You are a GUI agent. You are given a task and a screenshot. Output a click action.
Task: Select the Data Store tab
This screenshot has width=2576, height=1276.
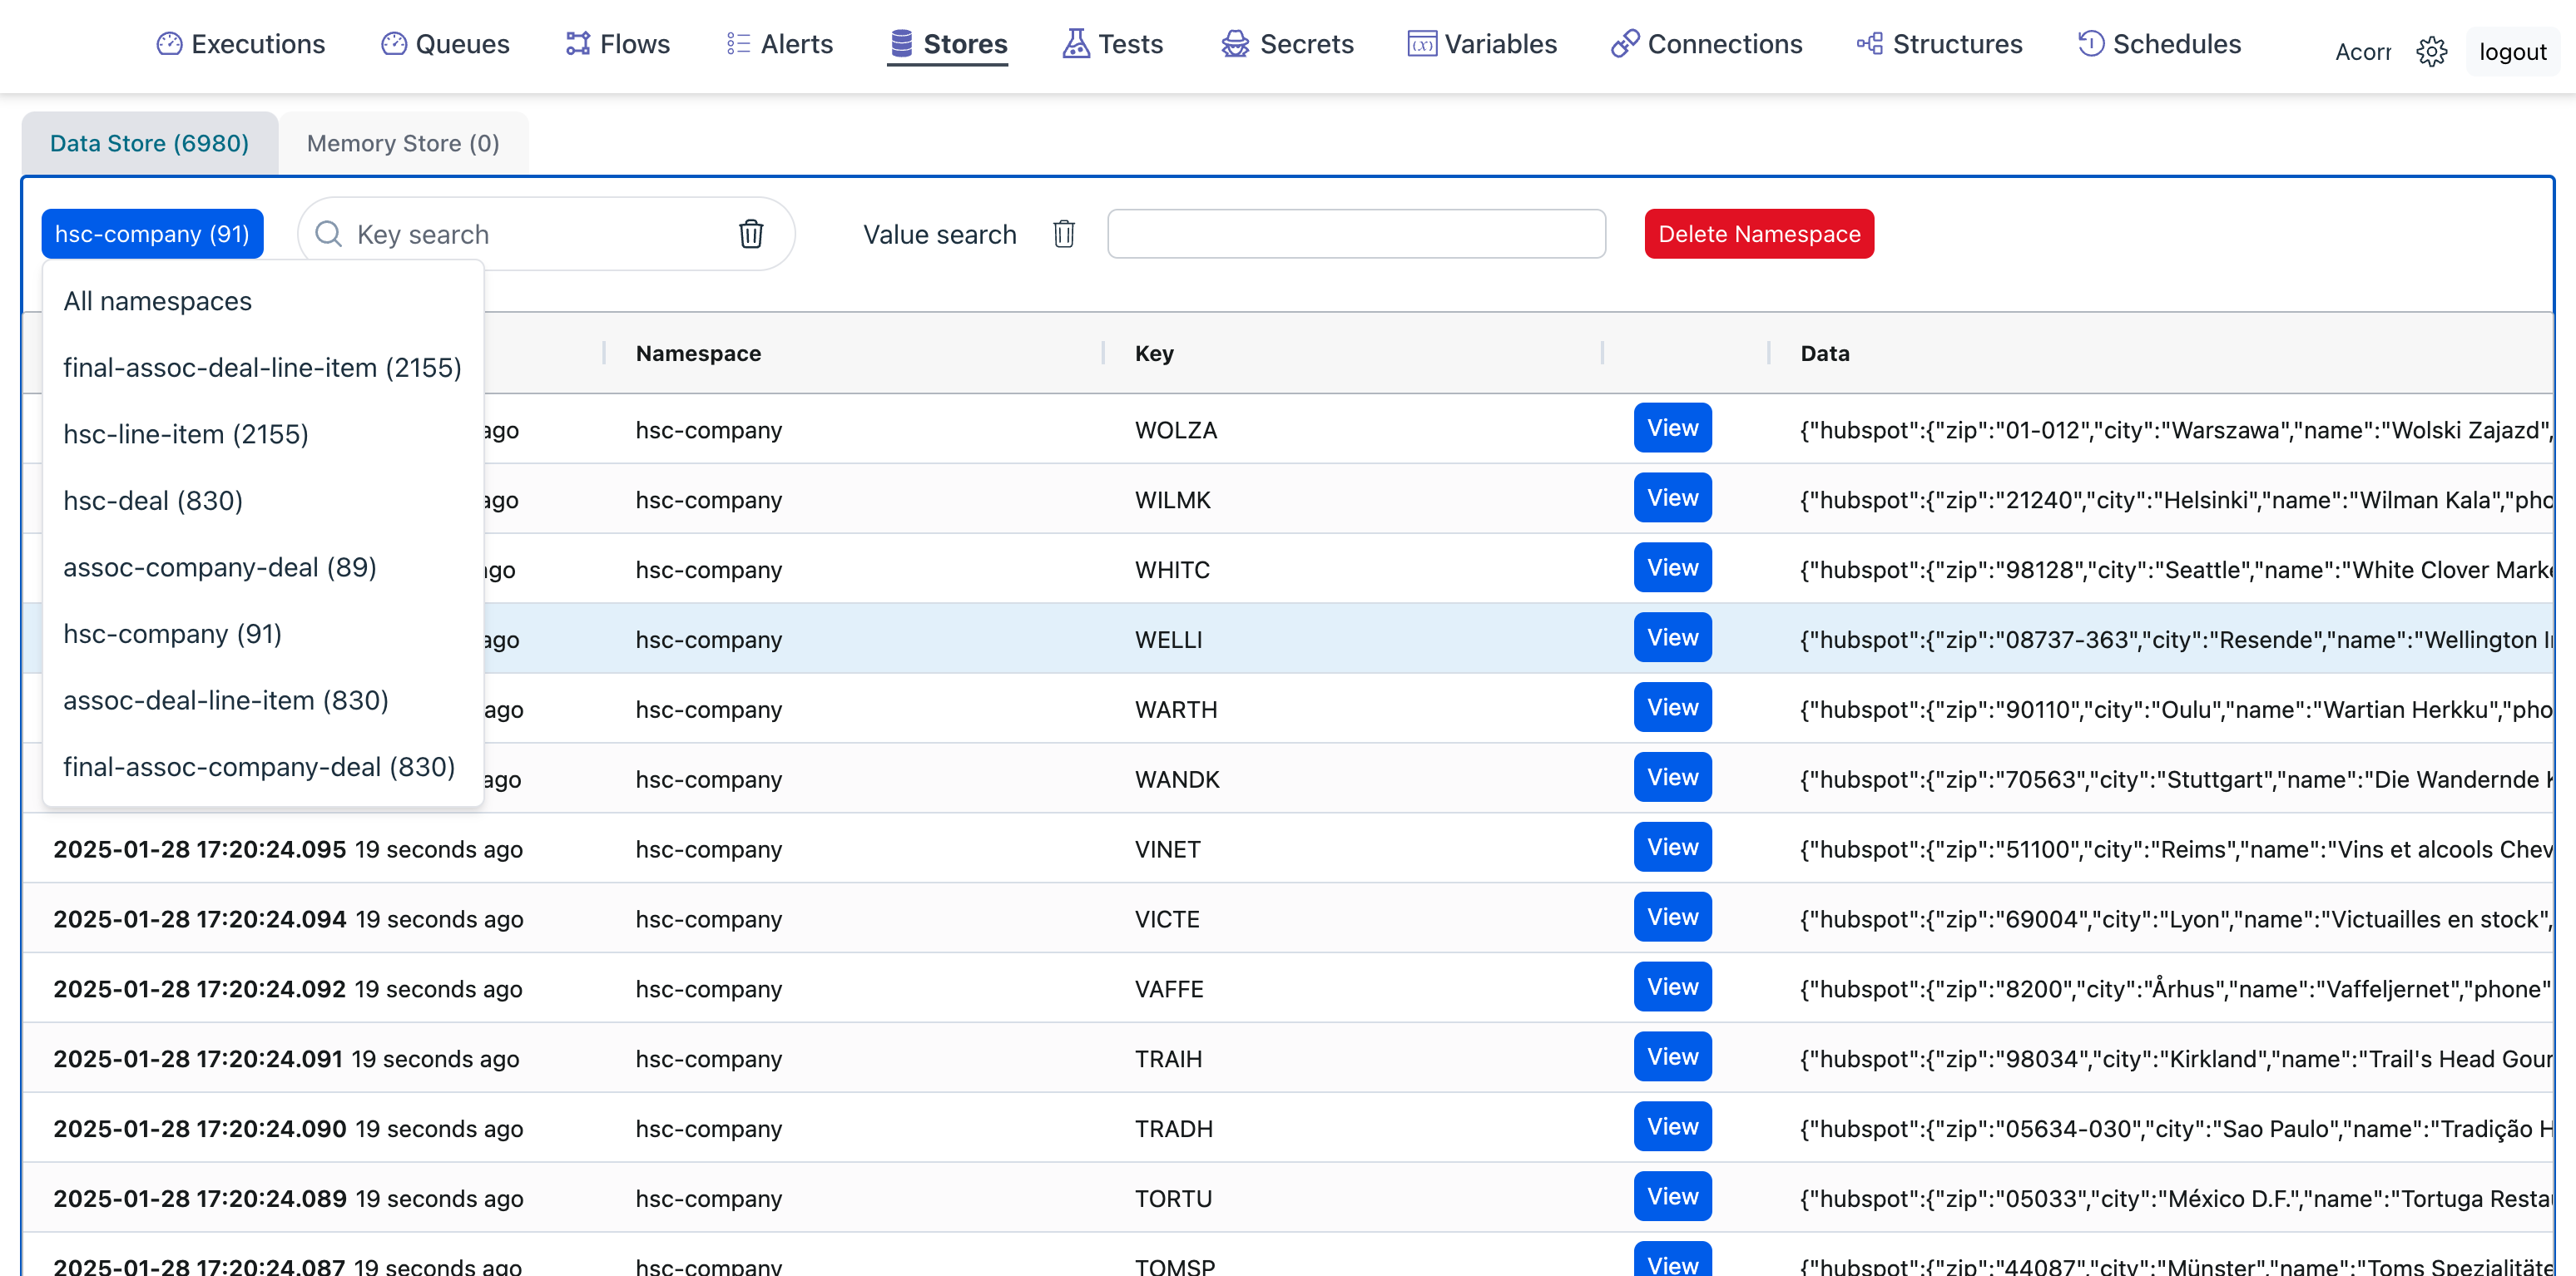click(150, 141)
